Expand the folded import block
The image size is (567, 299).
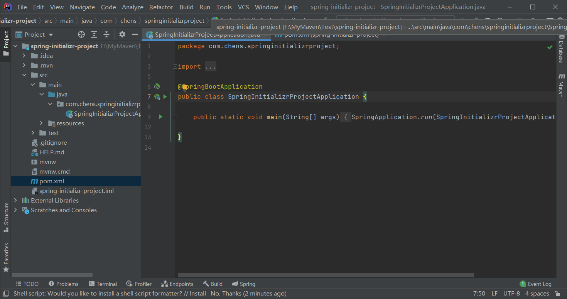[175, 66]
